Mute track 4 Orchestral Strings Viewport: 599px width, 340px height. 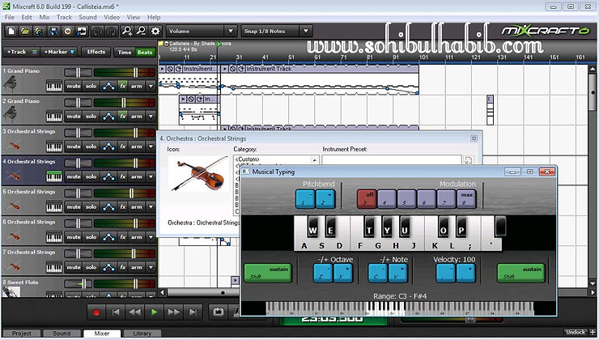pos(74,176)
